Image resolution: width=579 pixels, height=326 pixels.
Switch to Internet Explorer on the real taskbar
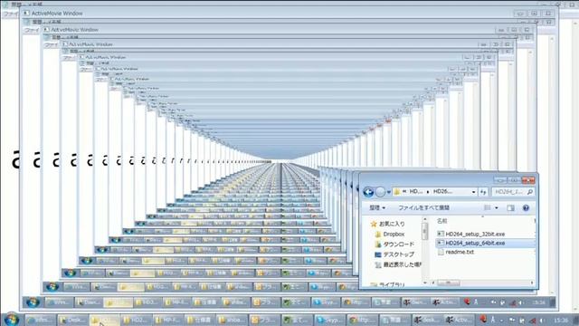(41, 320)
